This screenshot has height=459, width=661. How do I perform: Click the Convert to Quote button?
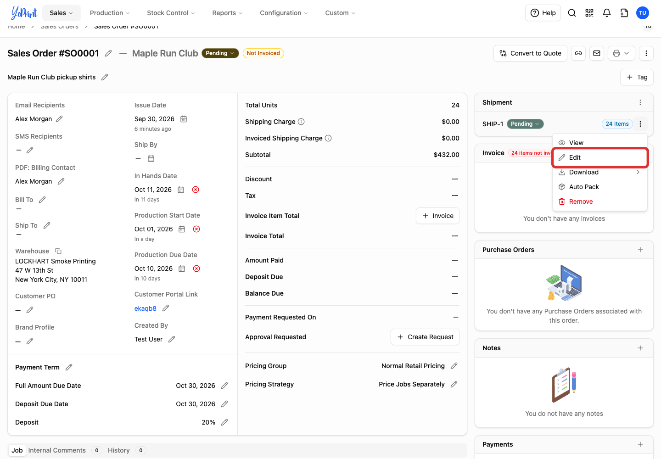tap(531, 53)
